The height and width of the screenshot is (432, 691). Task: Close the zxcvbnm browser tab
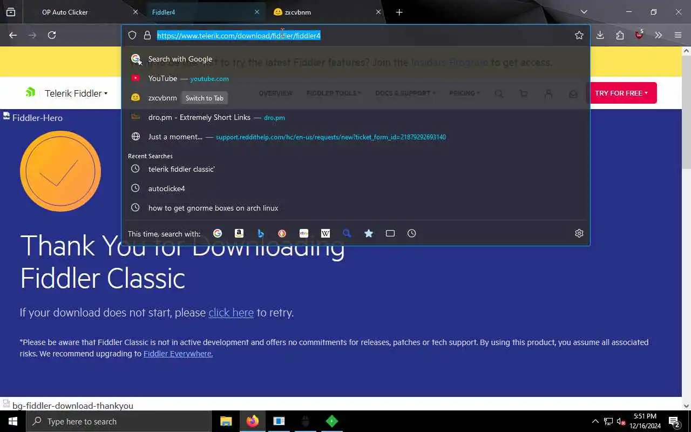click(x=378, y=12)
